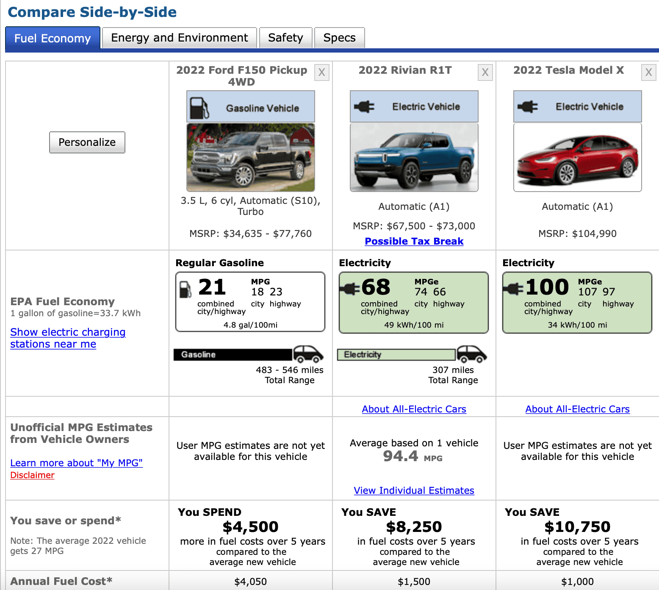Viewport: 659px width, 590px height.
Task: Select the Specs tab
Action: click(x=339, y=38)
